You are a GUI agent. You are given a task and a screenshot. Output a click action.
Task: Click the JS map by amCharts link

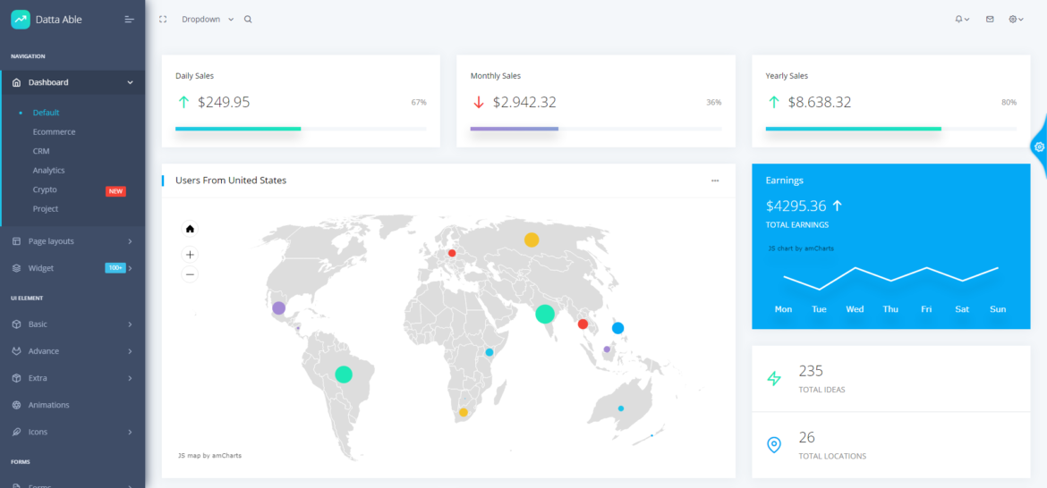point(209,456)
